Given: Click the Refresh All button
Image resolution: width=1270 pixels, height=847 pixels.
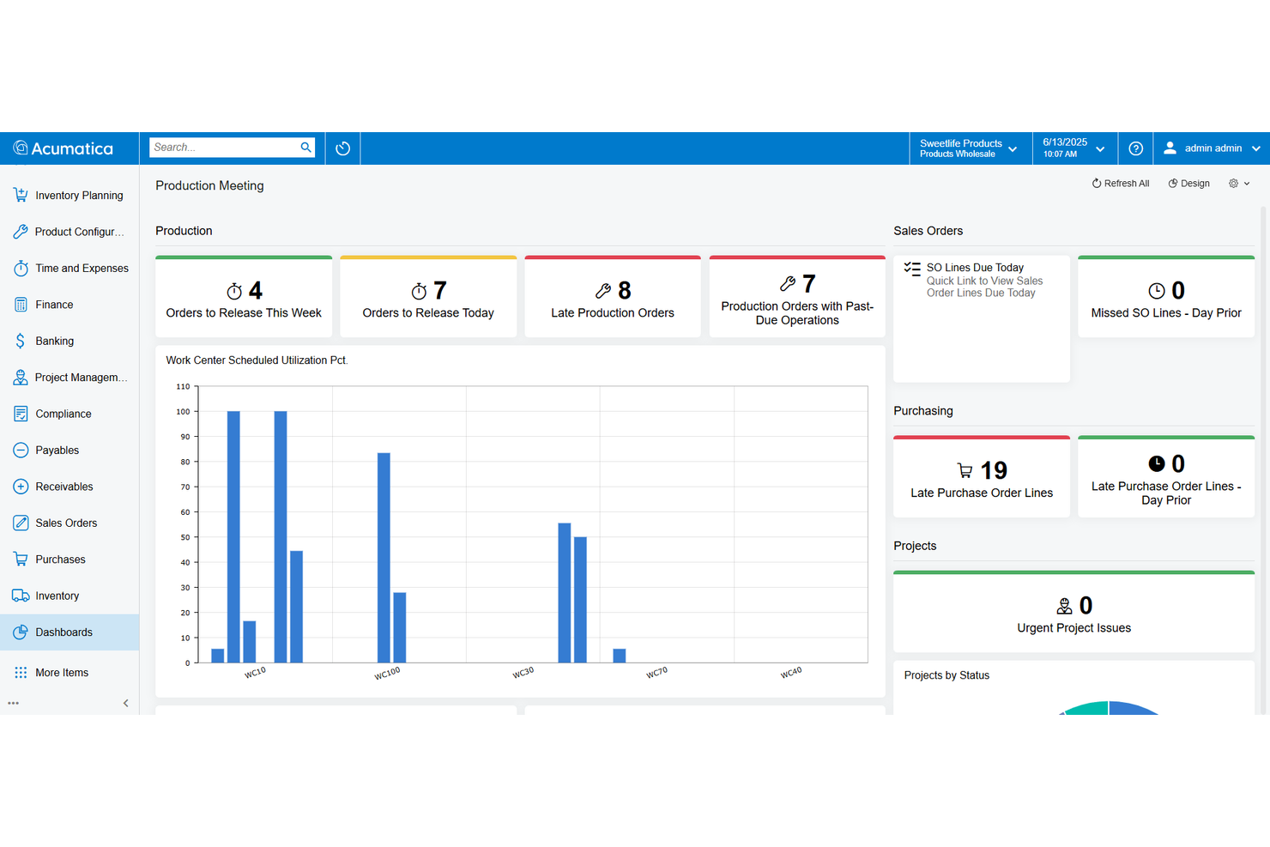Looking at the screenshot, I should point(1121,183).
